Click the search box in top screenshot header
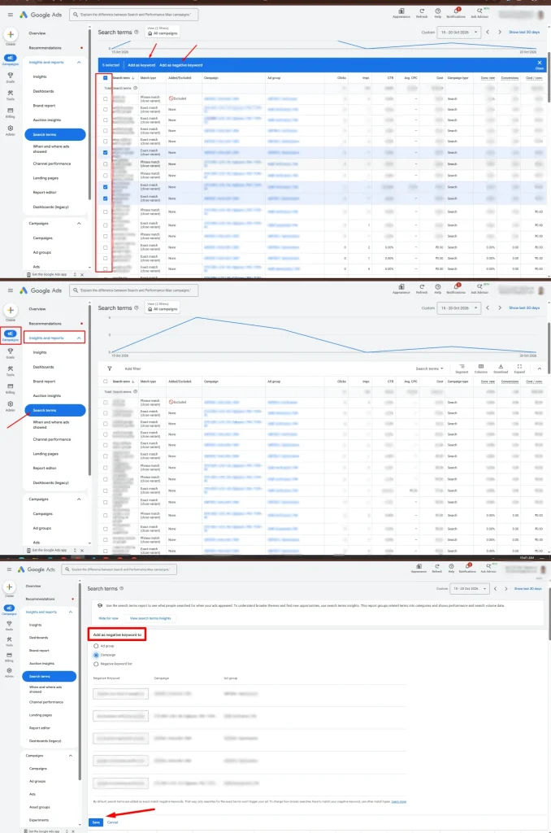The width and height of the screenshot is (551, 833). [x=134, y=15]
